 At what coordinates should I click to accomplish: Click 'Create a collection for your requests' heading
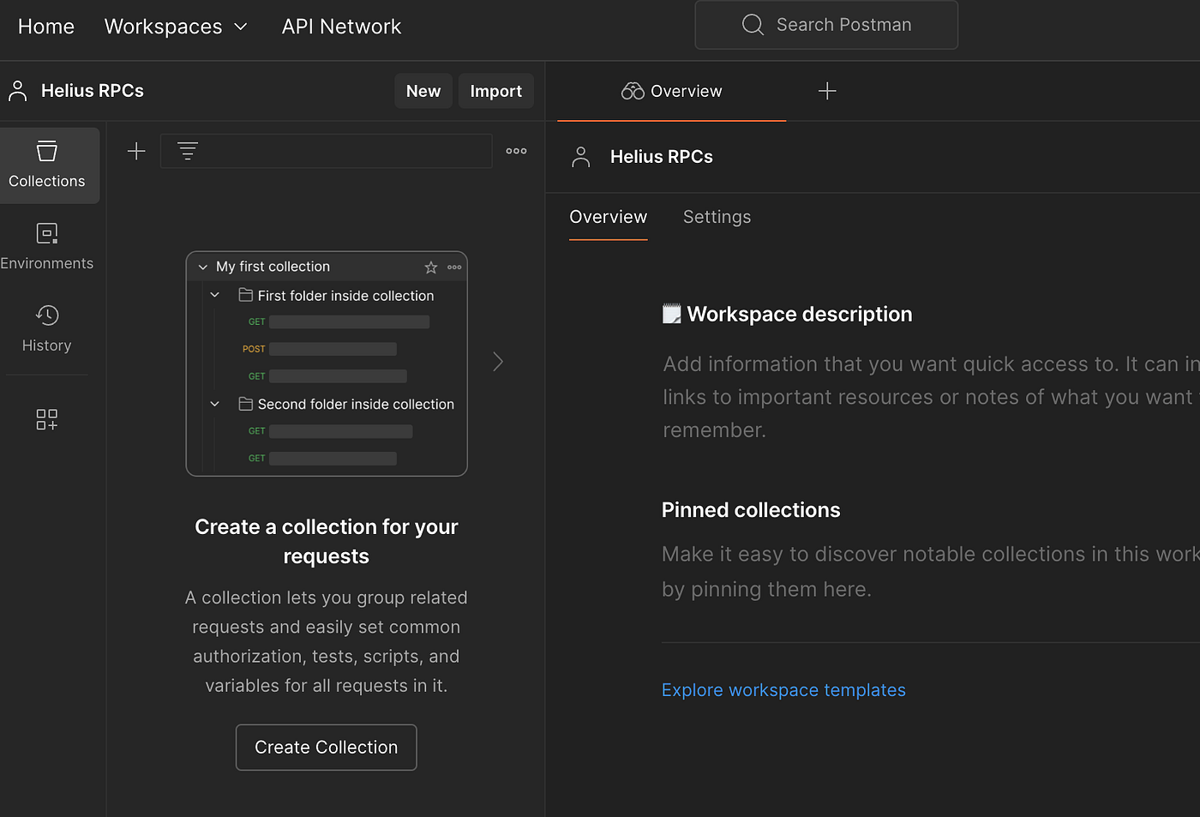tap(327, 542)
